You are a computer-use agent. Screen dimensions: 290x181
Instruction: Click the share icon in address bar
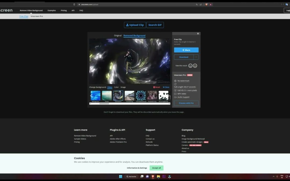[201, 5]
